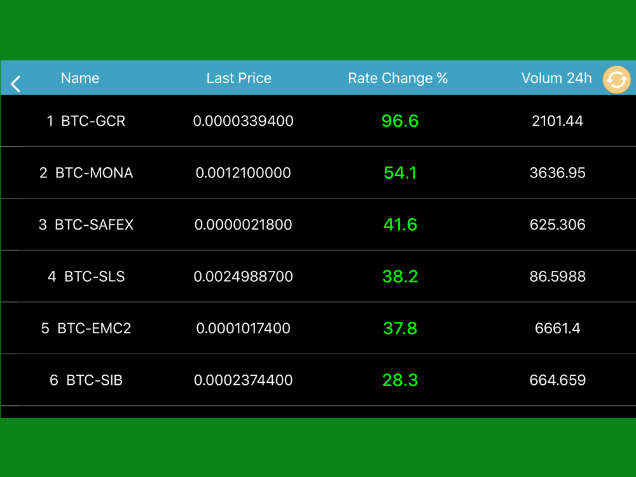Sort by Rate Change % header
This screenshot has height=477, width=636.
pos(397,78)
